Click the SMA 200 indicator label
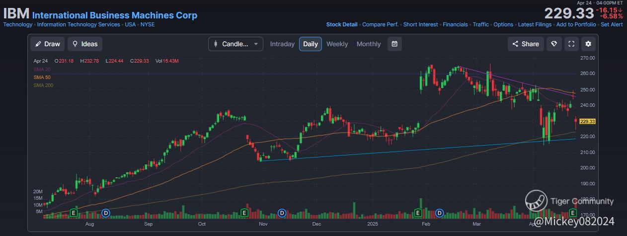This screenshot has height=236, width=627. coord(43,85)
